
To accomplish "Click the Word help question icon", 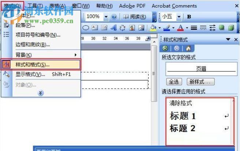I will [114, 17].
